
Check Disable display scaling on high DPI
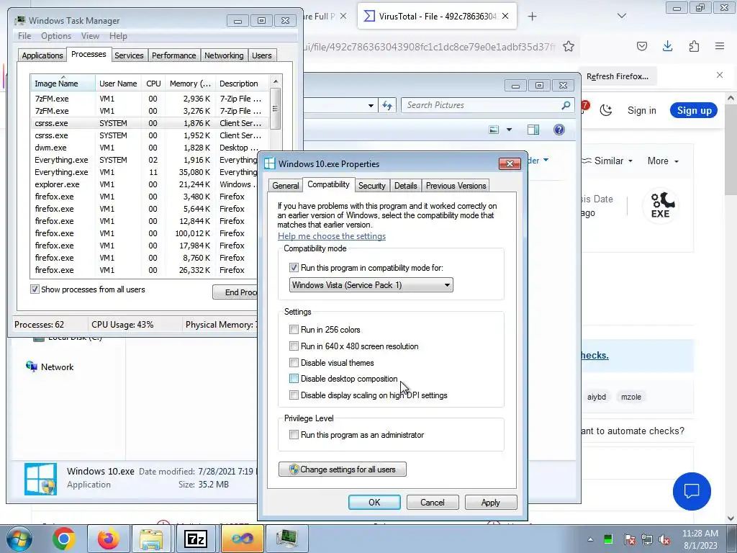pyautogui.click(x=294, y=395)
